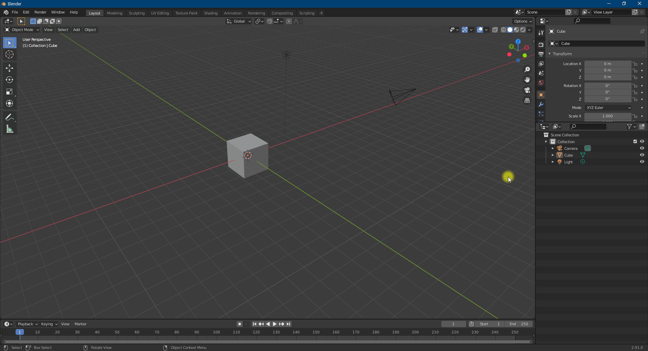Open the Tool properties tab
The image size is (648, 351).
(541, 32)
